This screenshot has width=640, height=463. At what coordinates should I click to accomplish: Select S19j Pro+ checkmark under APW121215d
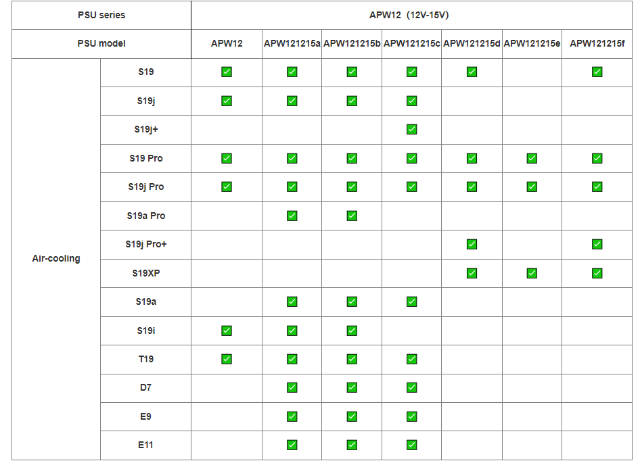[x=472, y=244]
